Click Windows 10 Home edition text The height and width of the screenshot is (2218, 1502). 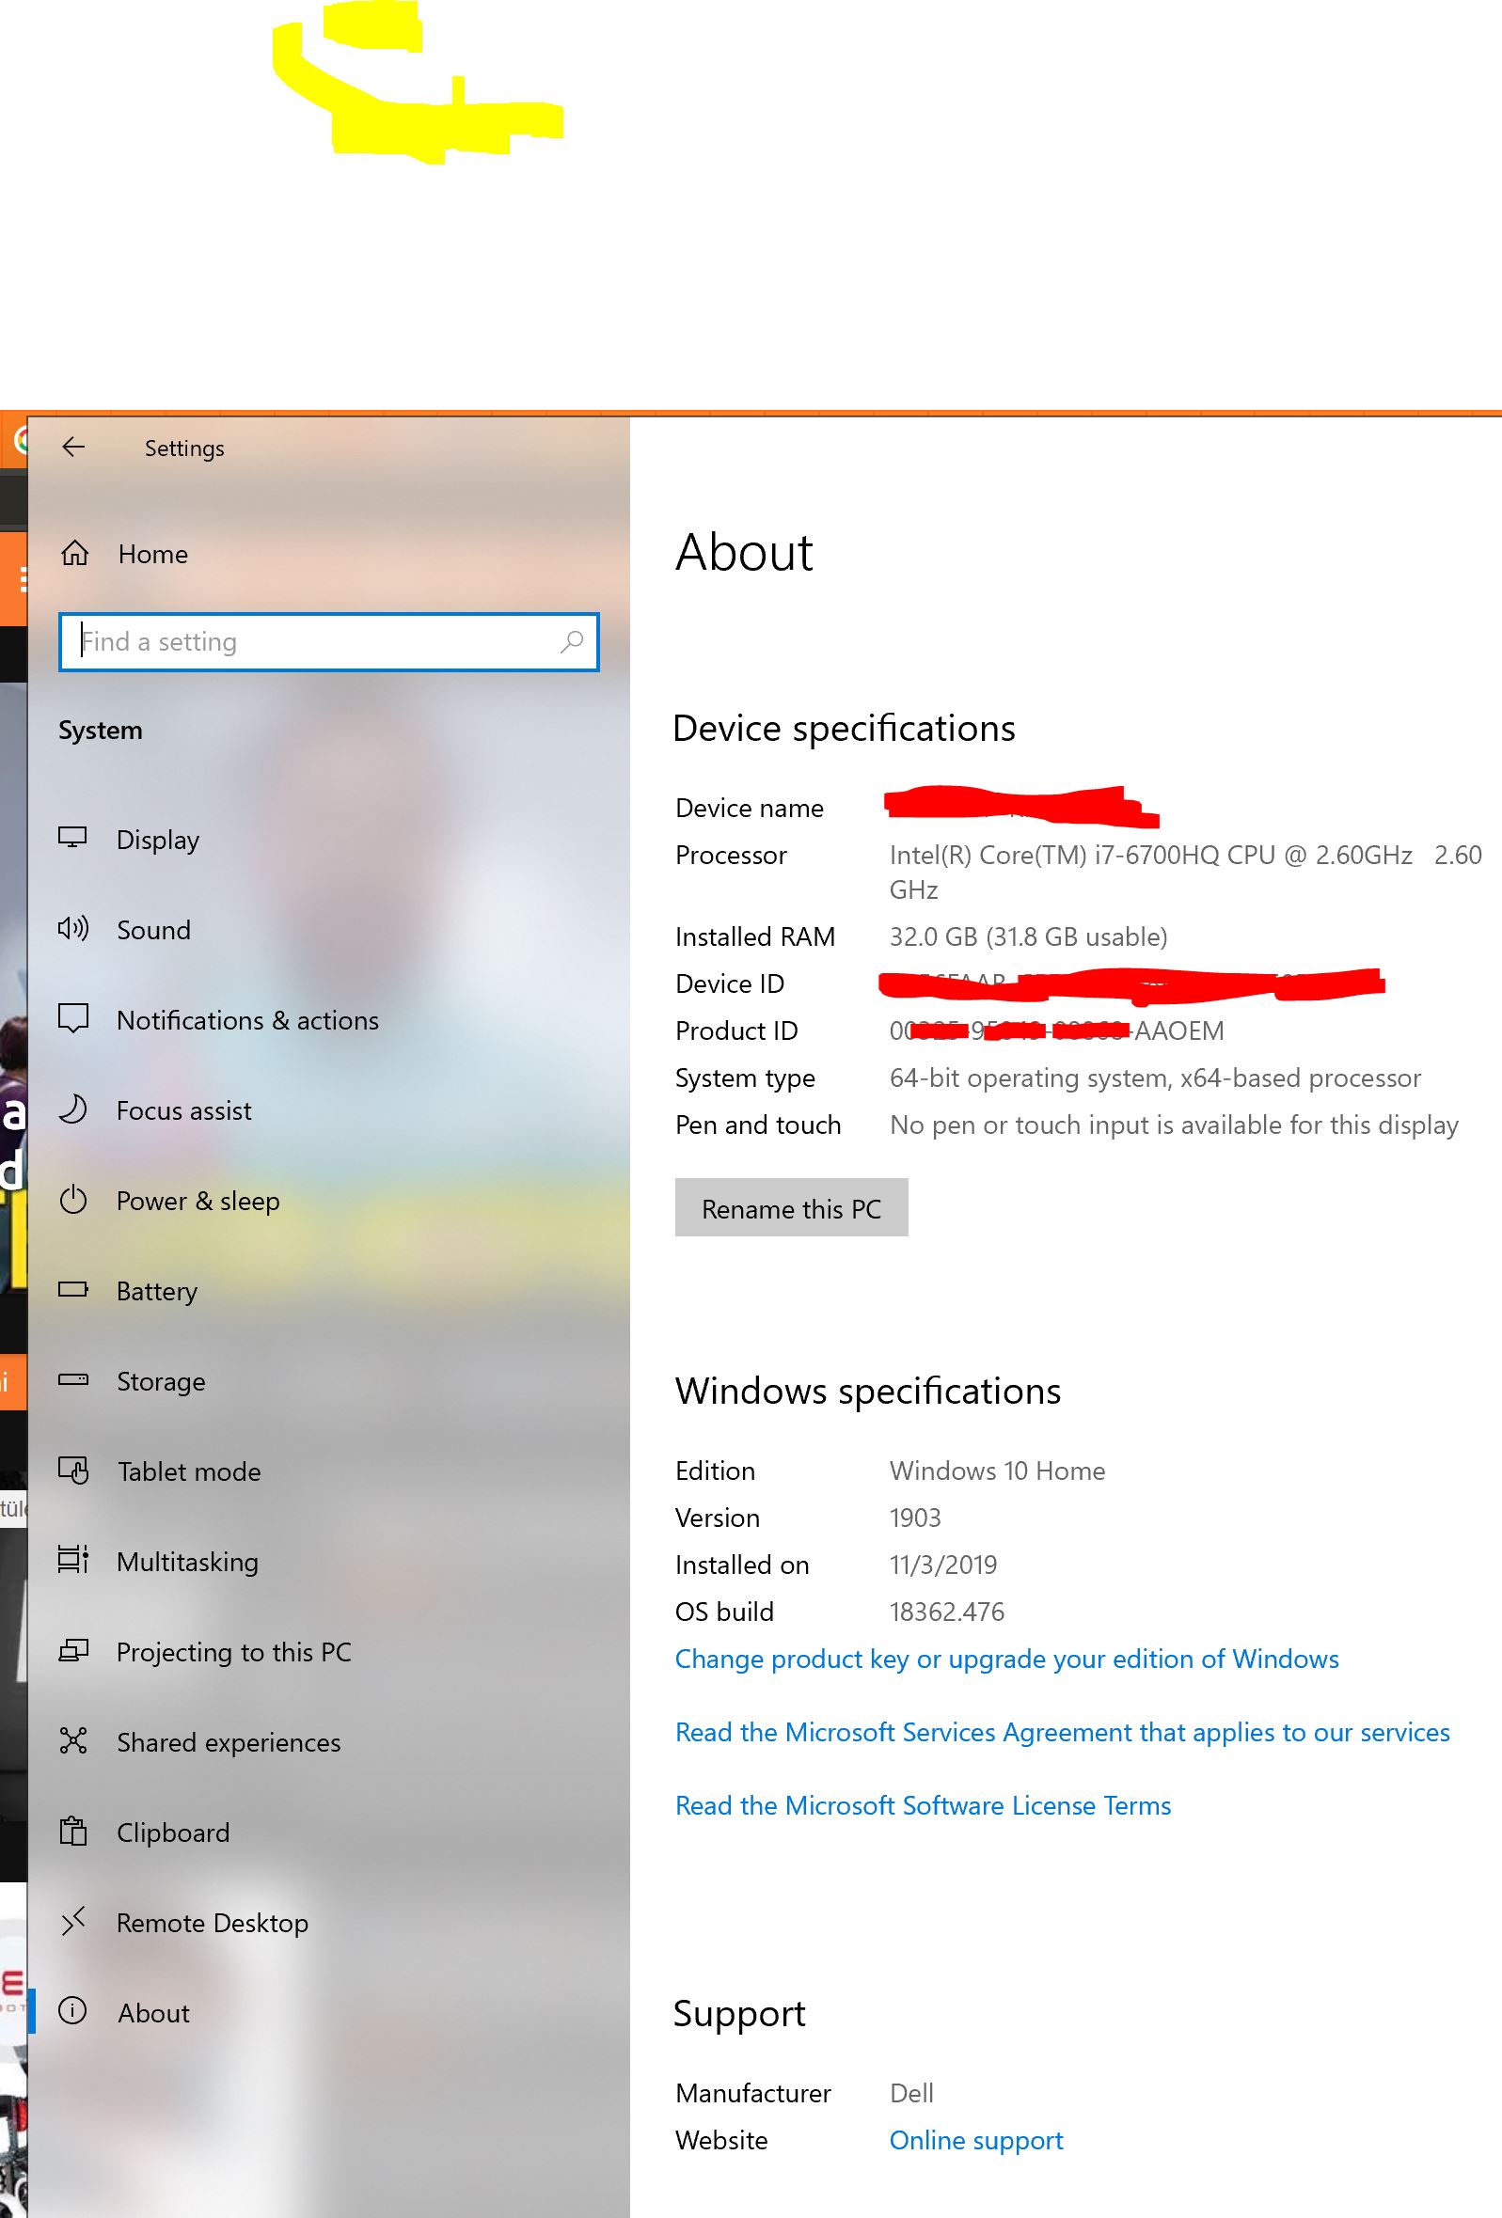(x=998, y=1471)
